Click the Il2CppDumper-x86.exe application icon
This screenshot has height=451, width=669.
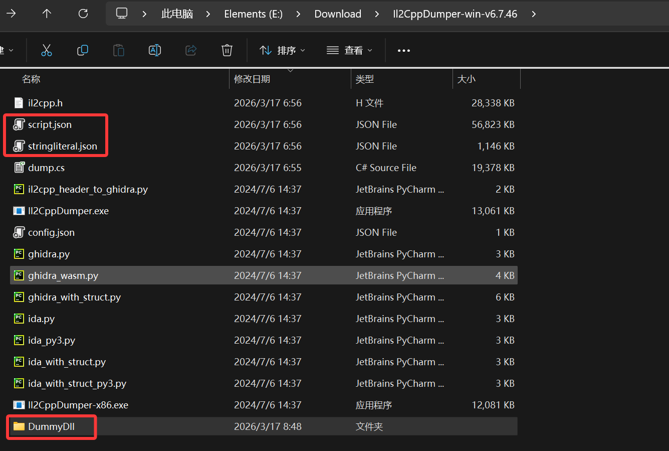(19, 405)
